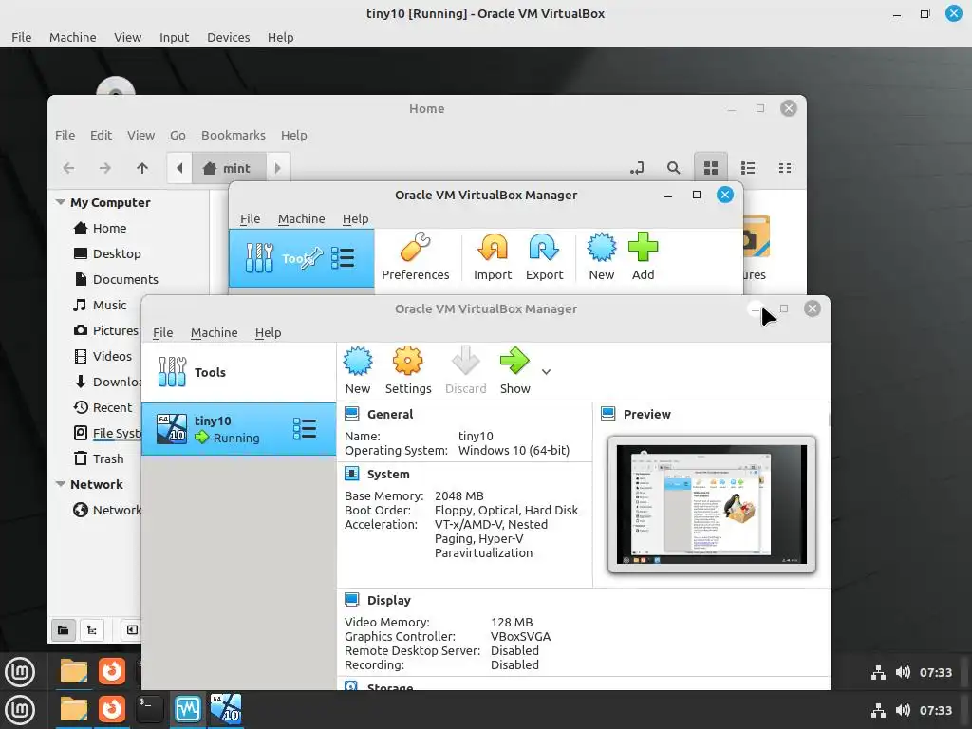Select the tiny10 Running VM entry

[238, 429]
